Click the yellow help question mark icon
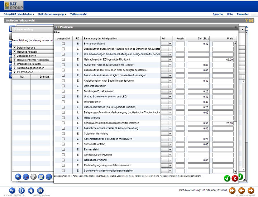The height and width of the screenshot is (197, 258). pyautogui.click(x=247, y=20)
